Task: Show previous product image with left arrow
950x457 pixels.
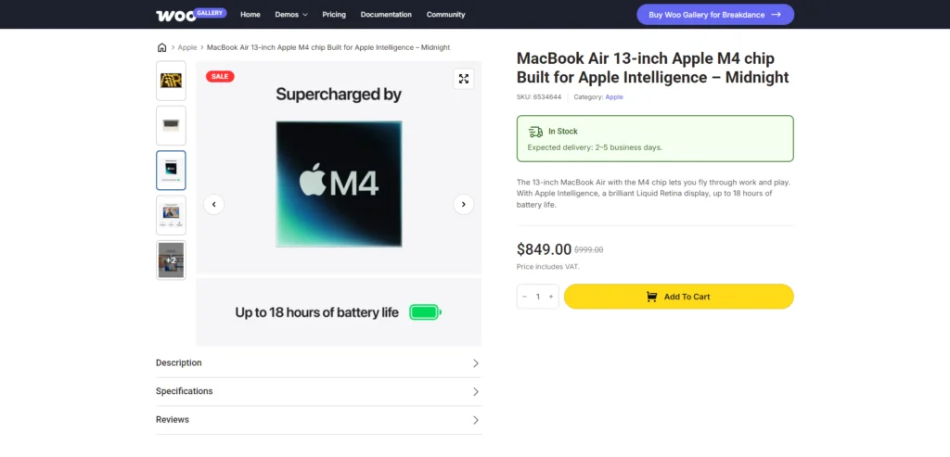Action: (214, 205)
